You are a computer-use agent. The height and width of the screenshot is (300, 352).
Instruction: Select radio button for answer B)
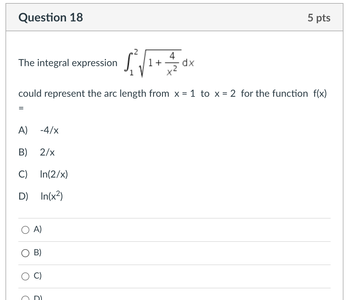point(25,253)
